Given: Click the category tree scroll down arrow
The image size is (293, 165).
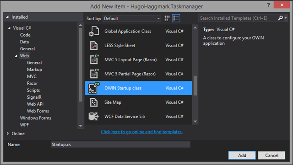Looking at the screenshot, I should (81, 126).
